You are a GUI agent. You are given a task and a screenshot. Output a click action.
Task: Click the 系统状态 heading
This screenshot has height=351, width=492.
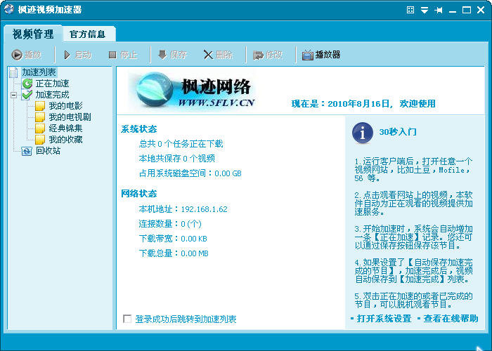(139, 129)
